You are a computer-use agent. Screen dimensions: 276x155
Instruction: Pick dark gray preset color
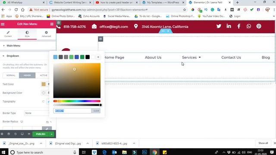60,57
